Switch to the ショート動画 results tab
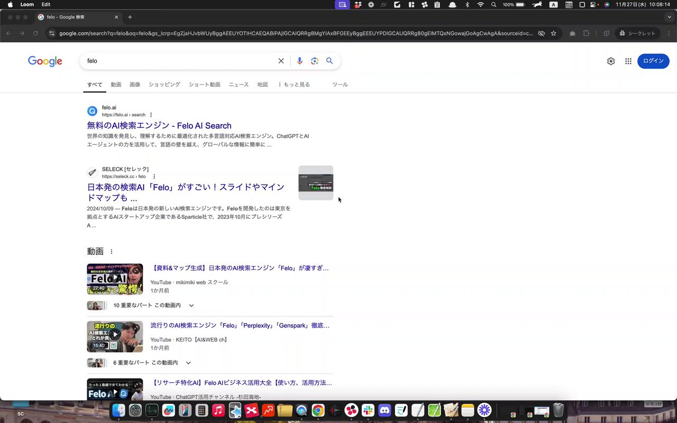 (x=204, y=85)
